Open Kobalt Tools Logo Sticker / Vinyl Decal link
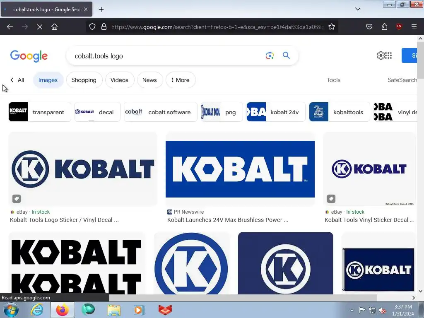The width and height of the screenshot is (424, 318). (64, 220)
